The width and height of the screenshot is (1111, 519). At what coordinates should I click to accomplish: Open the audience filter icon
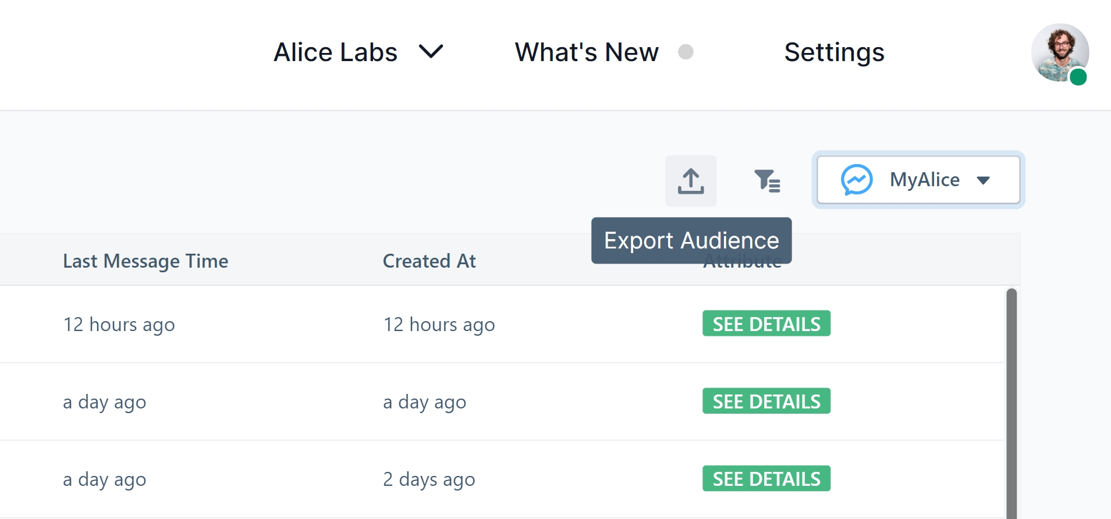(x=766, y=181)
